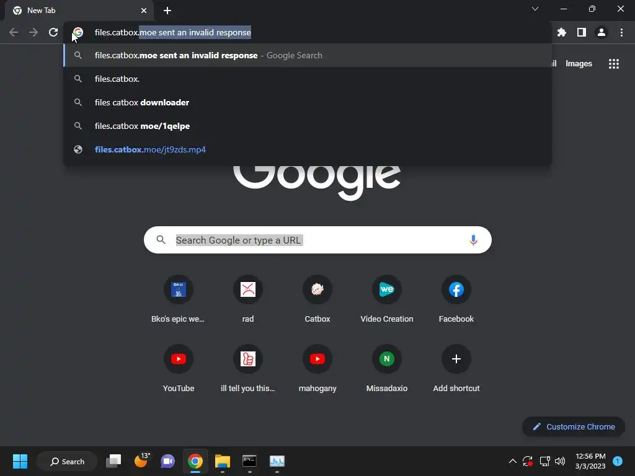Image resolution: width=635 pixels, height=476 pixels.
Task: Click the taskbar Search box
Action: pyautogui.click(x=67, y=461)
